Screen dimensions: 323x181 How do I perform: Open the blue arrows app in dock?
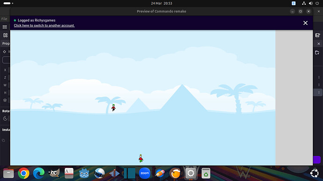[114, 174]
